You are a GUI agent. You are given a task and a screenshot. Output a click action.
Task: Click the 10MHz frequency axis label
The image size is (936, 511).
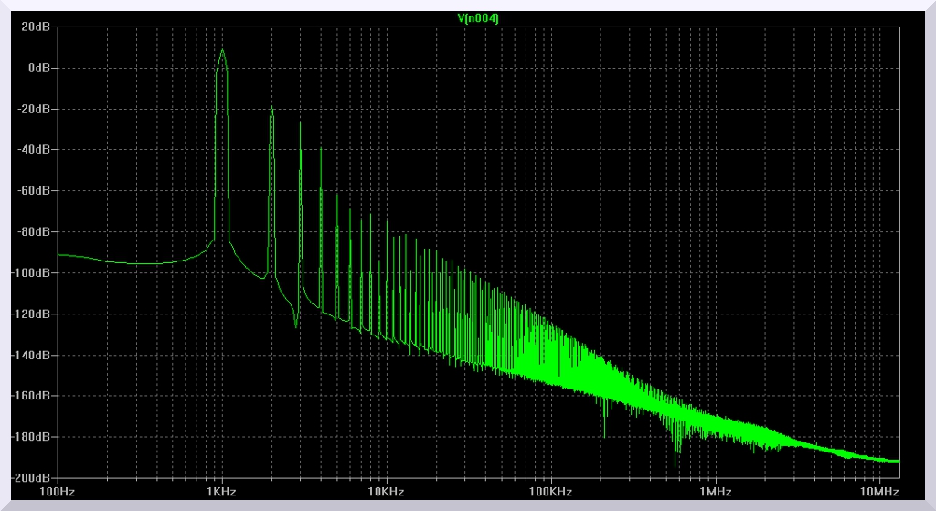[x=879, y=492]
